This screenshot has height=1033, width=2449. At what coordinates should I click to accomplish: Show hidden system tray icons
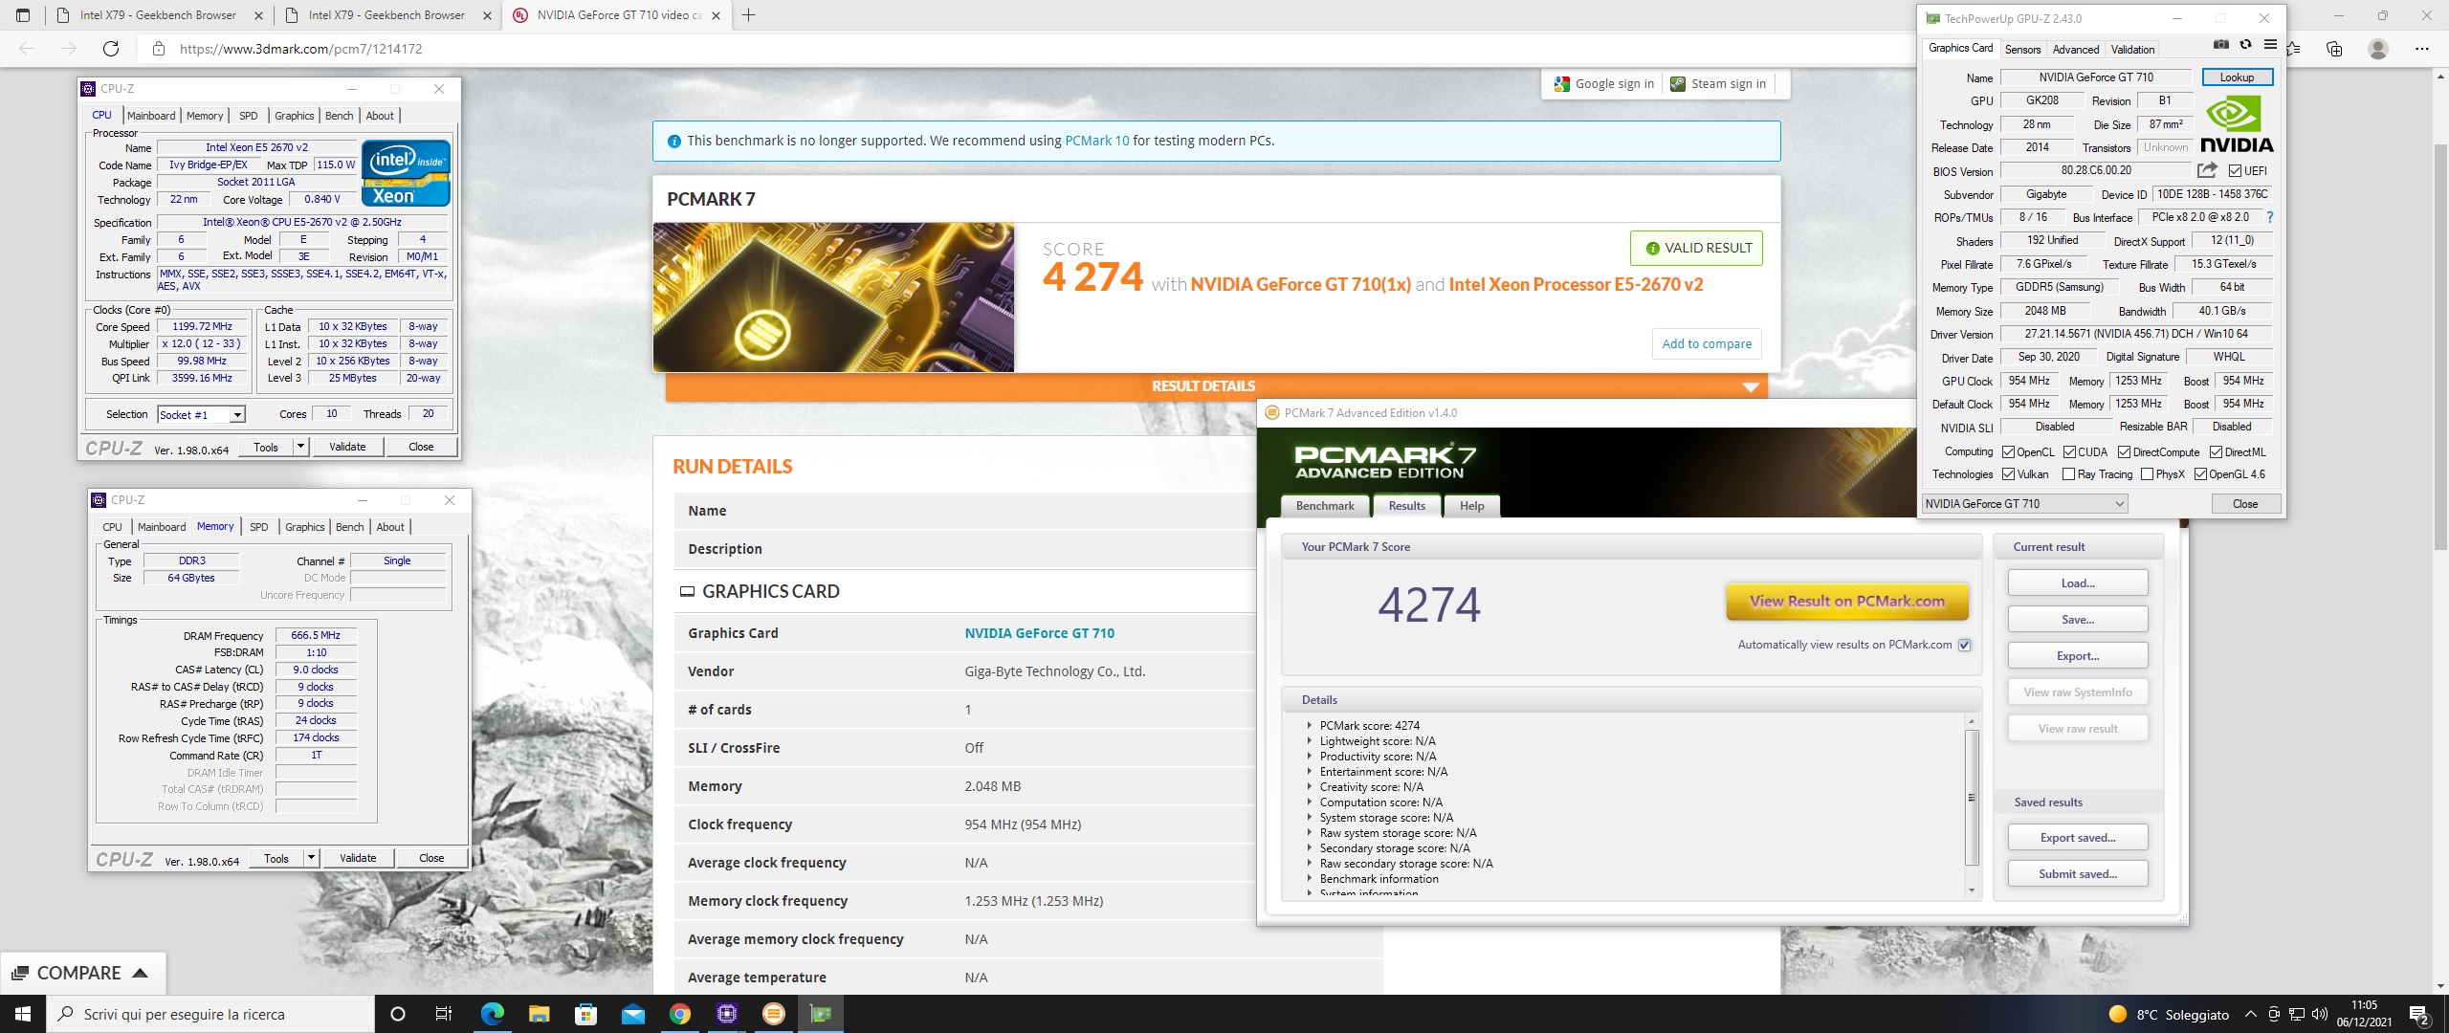[2251, 1015]
